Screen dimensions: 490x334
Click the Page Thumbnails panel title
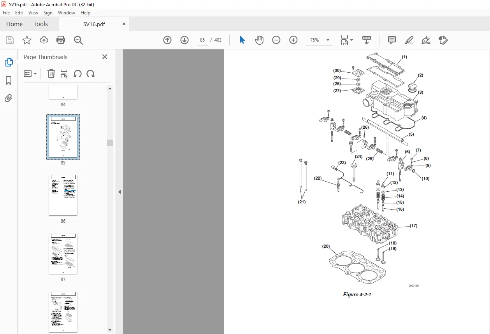tap(46, 57)
